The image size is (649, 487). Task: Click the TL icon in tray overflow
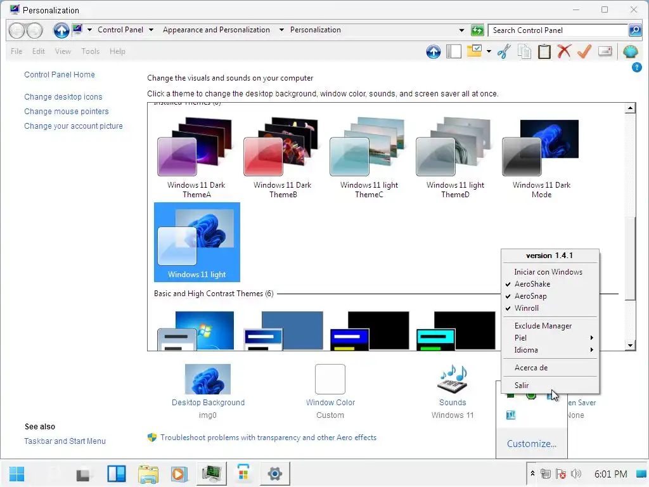click(511, 415)
